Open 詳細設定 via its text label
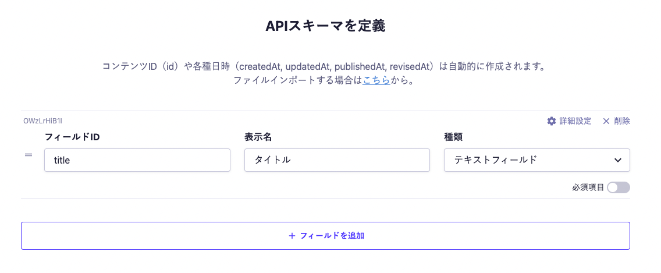The image size is (661, 273). 575,121
